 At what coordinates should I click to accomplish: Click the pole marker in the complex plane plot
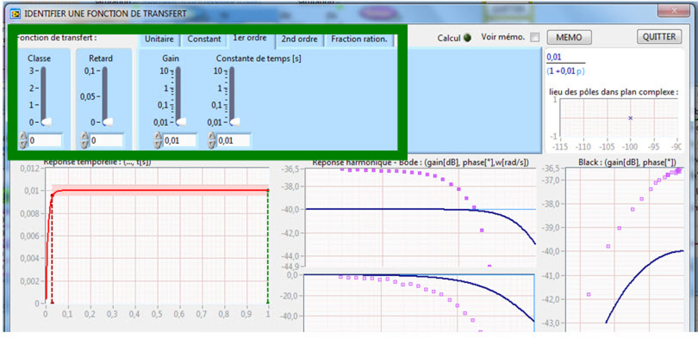tap(630, 118)
